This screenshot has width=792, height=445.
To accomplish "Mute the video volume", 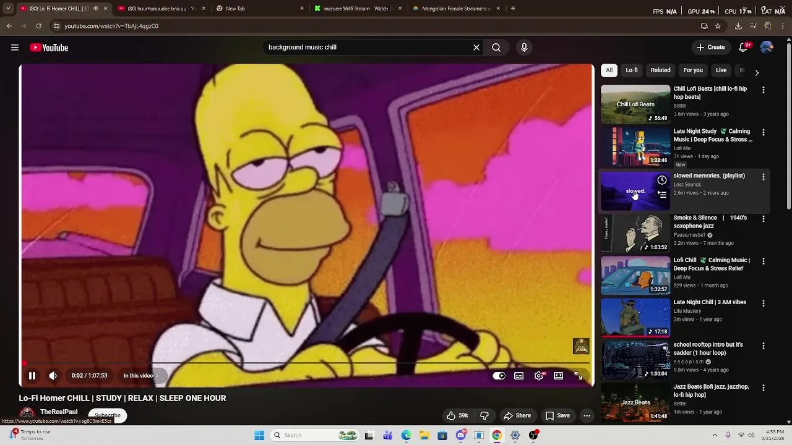I will (53, 376).
